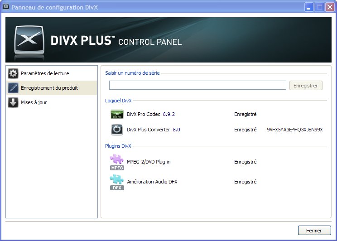Viewport: 337px width, 241px height.
Task: Select the DivX Pro Codec label
Action: coord(143,114)
